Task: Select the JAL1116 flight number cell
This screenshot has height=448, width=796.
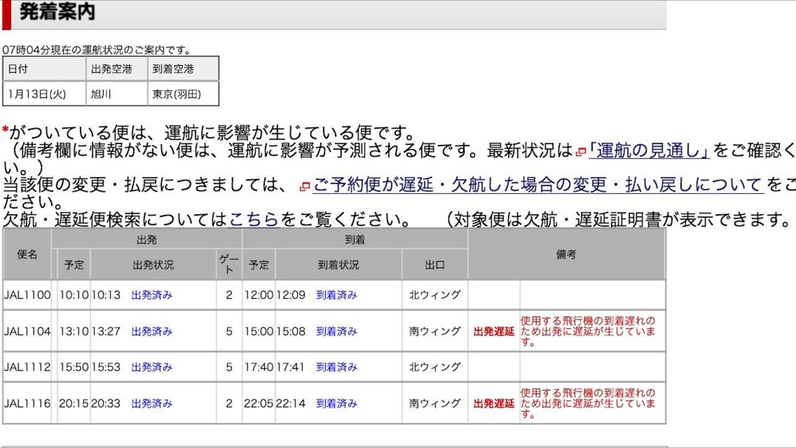Action: pyautogui.click(x=27, y=403)
